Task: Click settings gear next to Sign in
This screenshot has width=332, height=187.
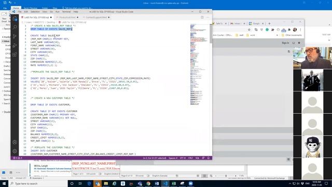Action: click(299, 43)
